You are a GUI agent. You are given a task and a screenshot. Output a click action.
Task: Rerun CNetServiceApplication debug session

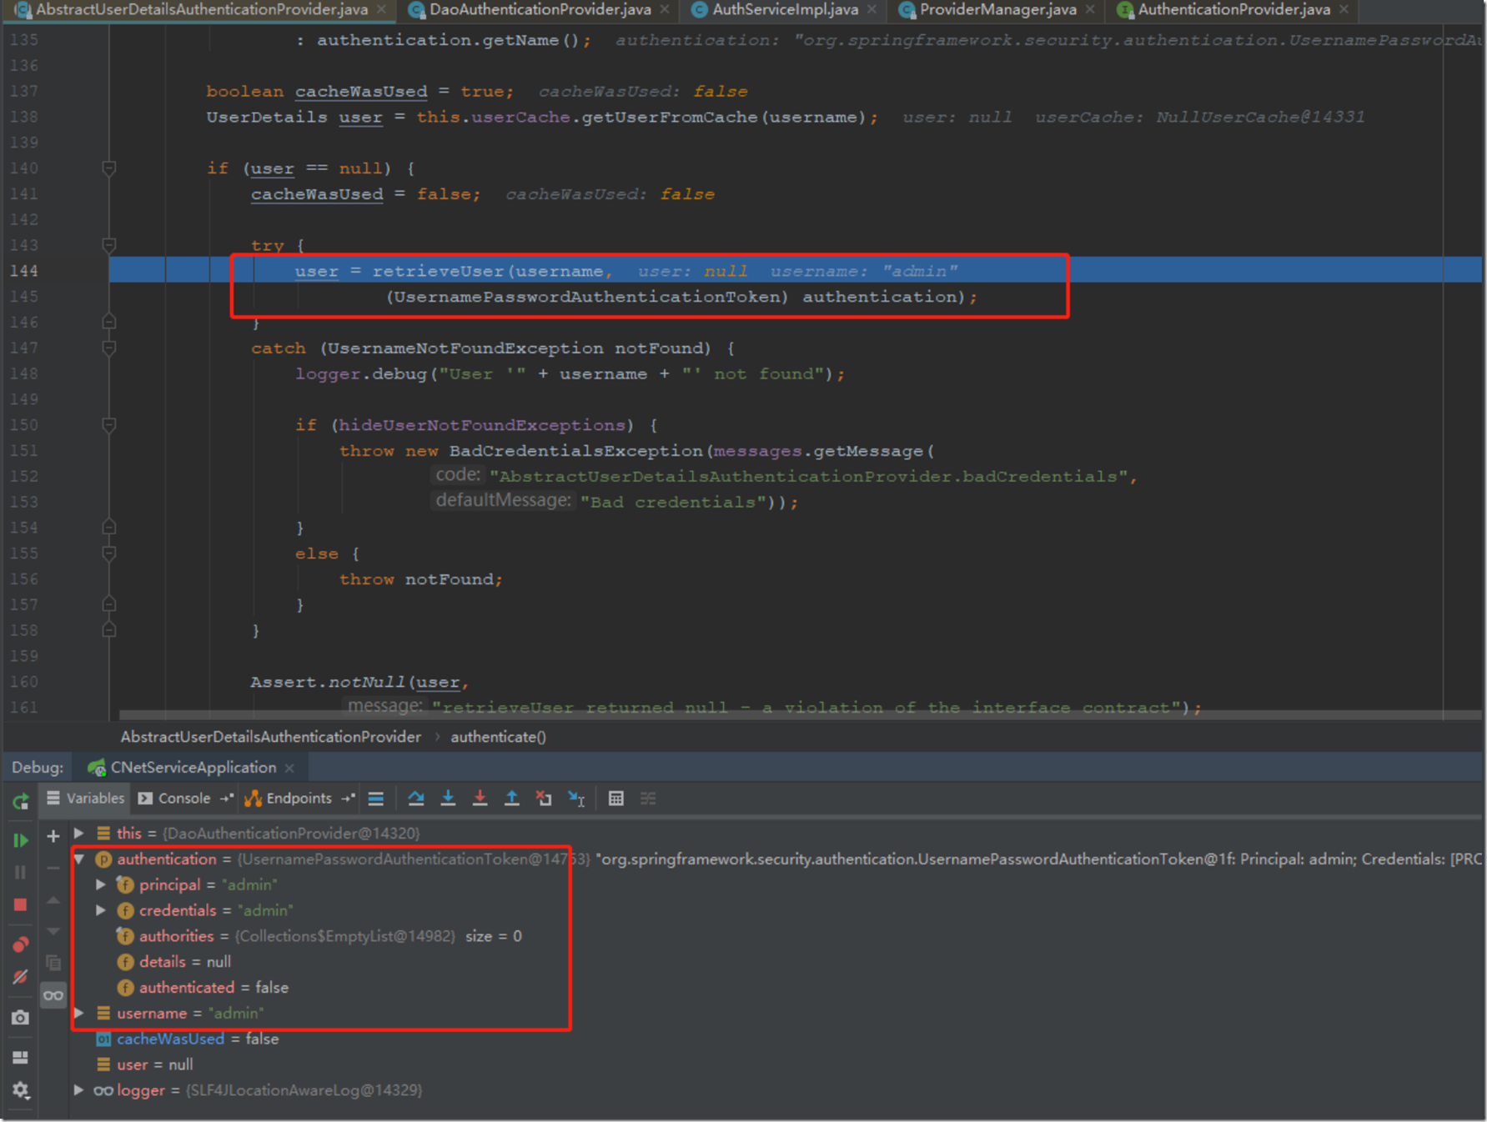click(21, 802)
